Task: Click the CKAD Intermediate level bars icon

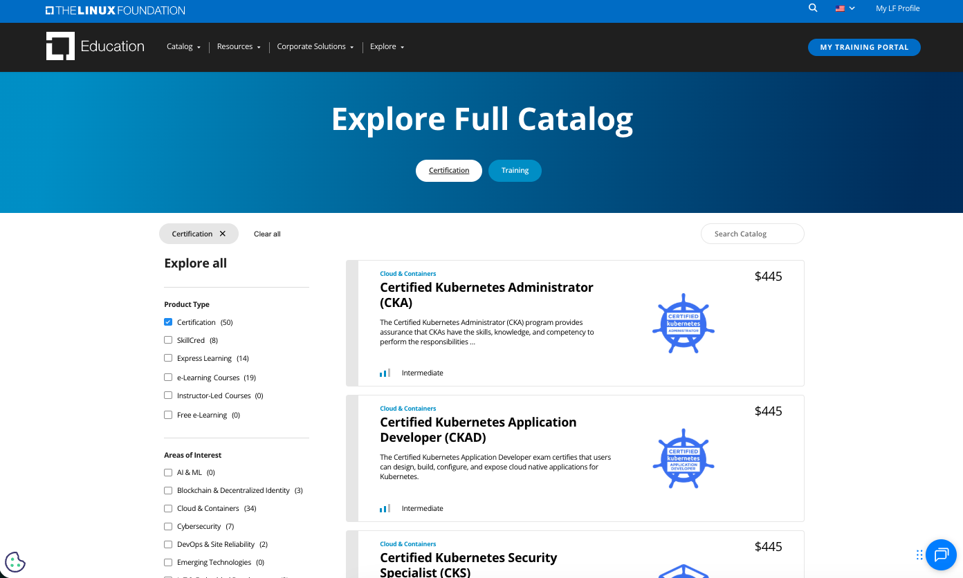Action: [x=385, y=508]
